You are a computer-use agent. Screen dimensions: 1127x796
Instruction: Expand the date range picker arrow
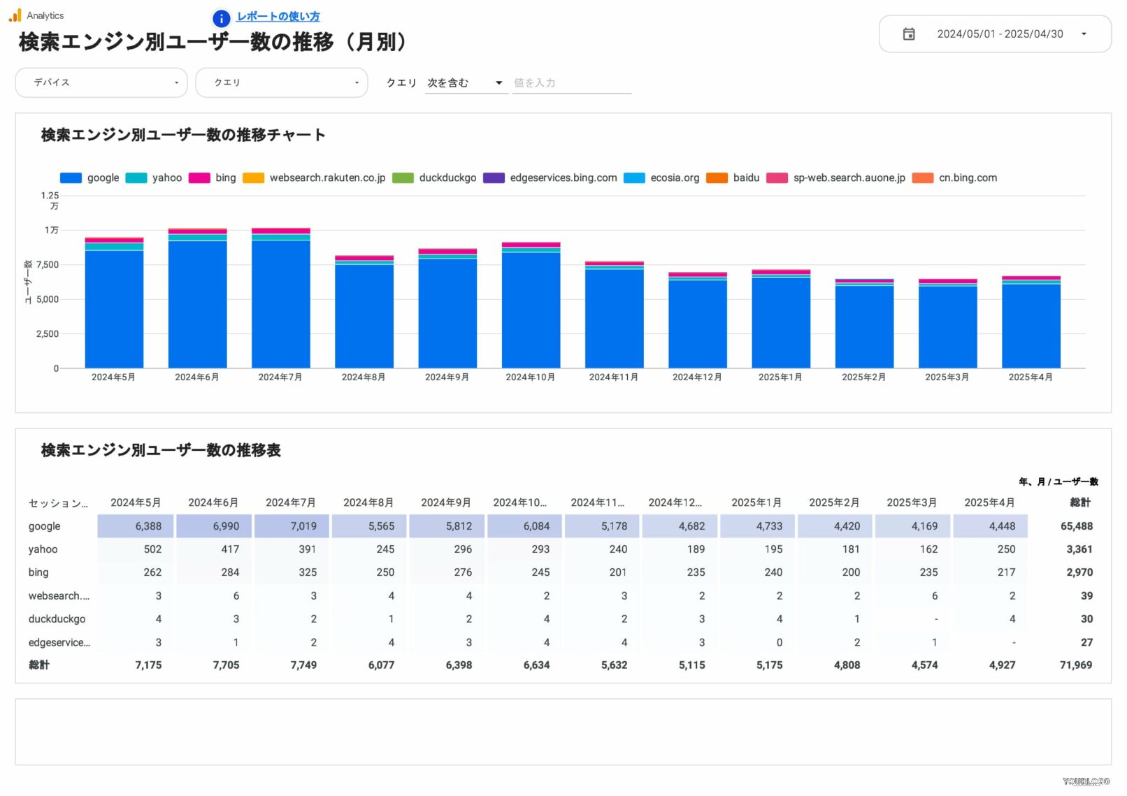tap(1084, 34)
